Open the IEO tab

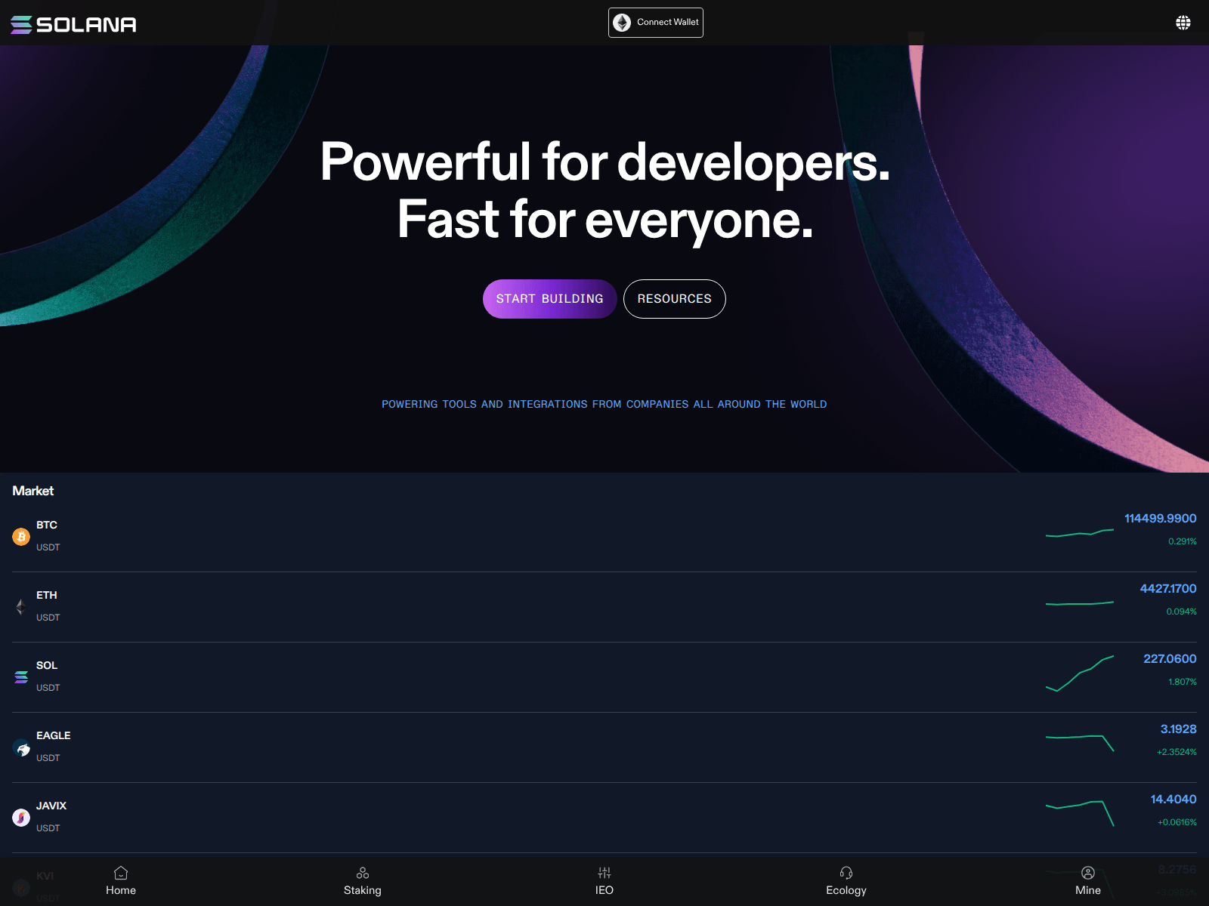pos(604,882)
